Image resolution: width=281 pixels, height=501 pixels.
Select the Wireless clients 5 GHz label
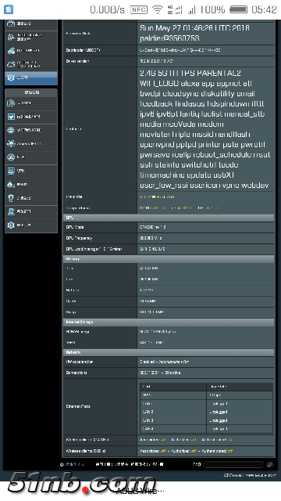coord(85,451)
